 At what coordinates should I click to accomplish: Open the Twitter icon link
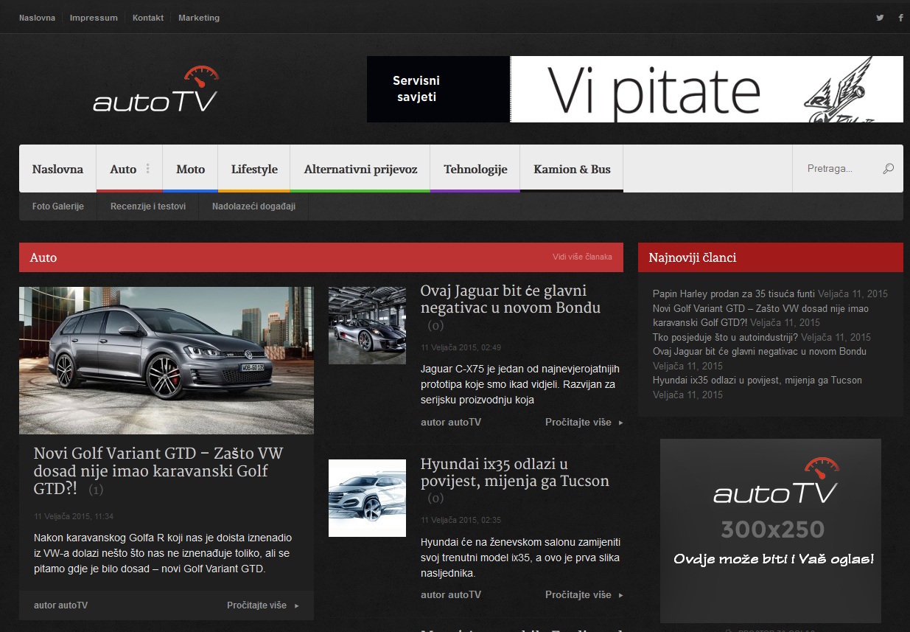[879, 18]
